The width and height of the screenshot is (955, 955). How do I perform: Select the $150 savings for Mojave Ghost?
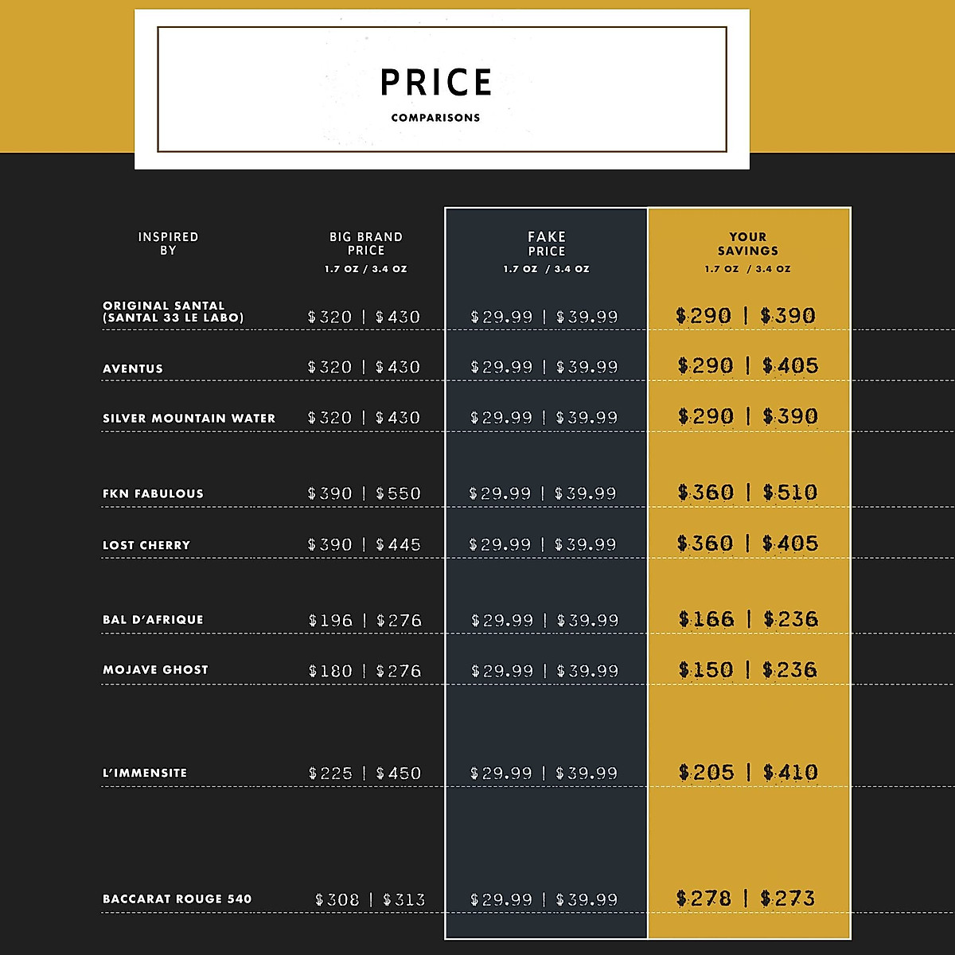(706, 670)
